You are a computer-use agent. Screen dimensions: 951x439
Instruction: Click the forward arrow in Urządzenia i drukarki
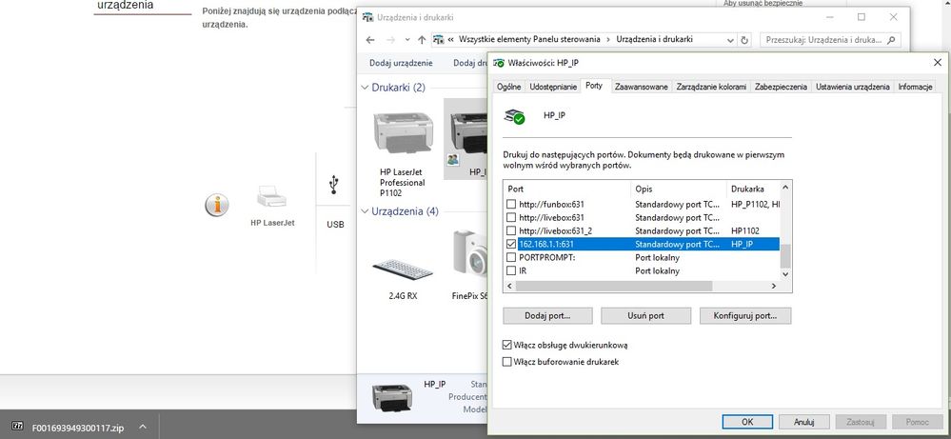[x=390, y=40]
